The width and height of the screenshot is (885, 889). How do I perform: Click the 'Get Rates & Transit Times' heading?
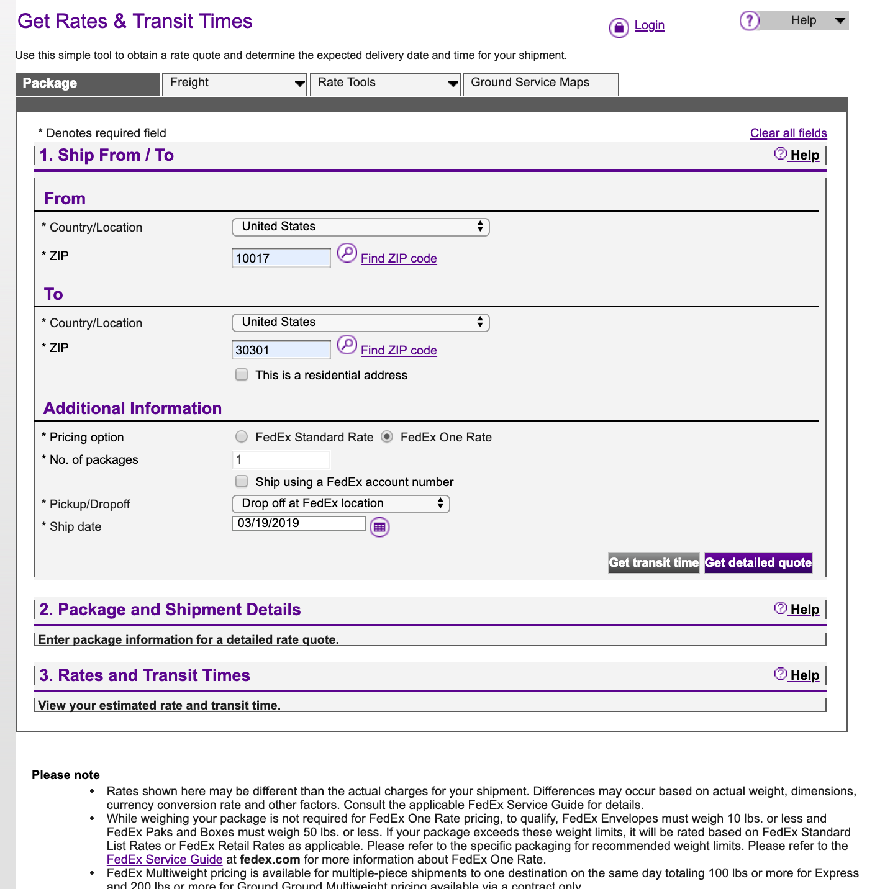[x=135, y=21]
